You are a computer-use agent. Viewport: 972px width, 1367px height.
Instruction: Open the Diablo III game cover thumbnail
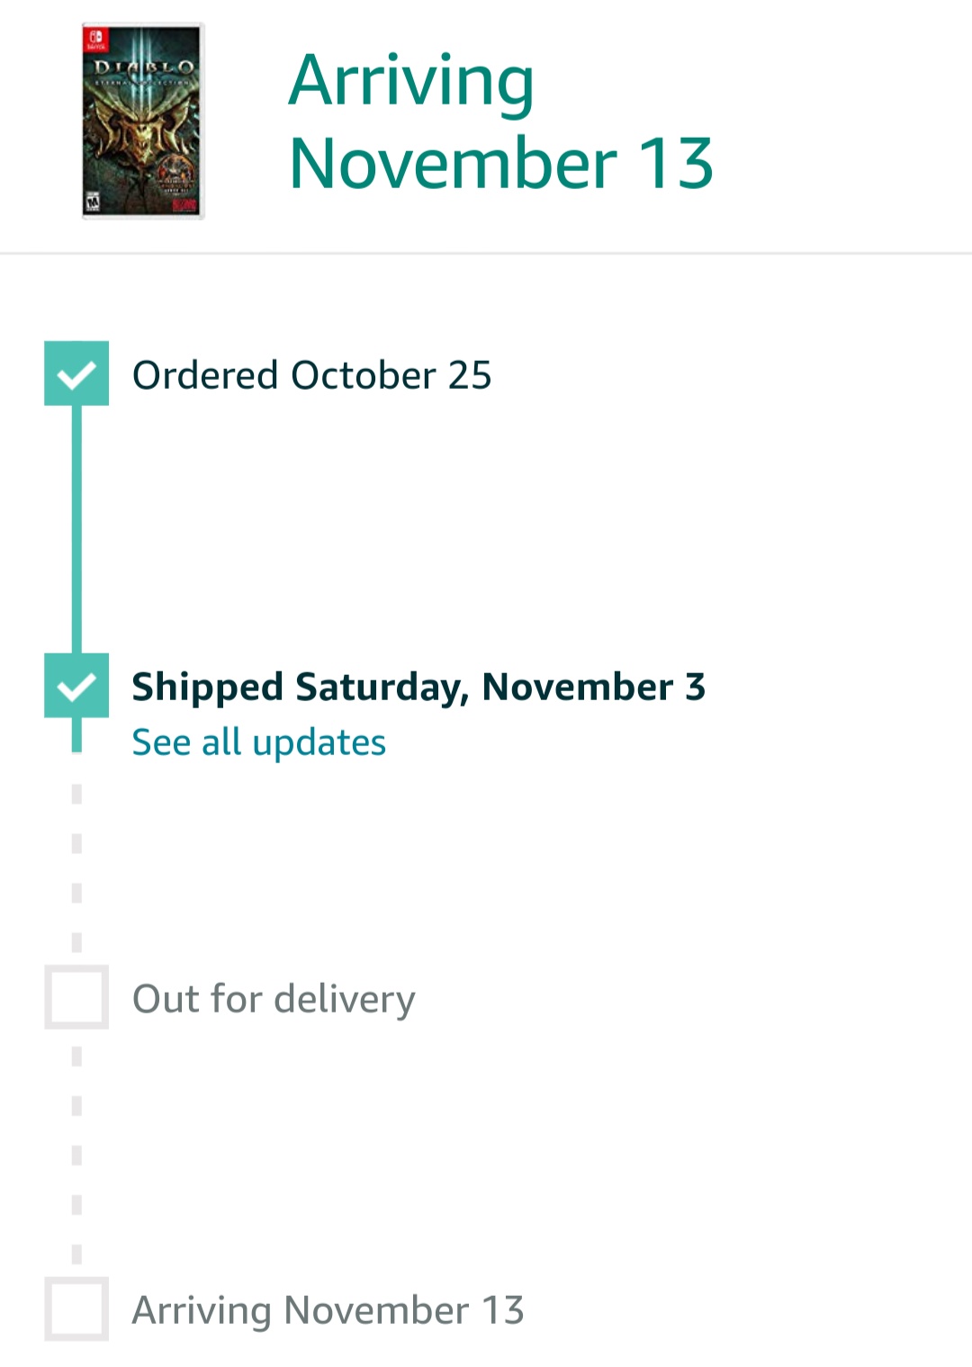point(143,121)
